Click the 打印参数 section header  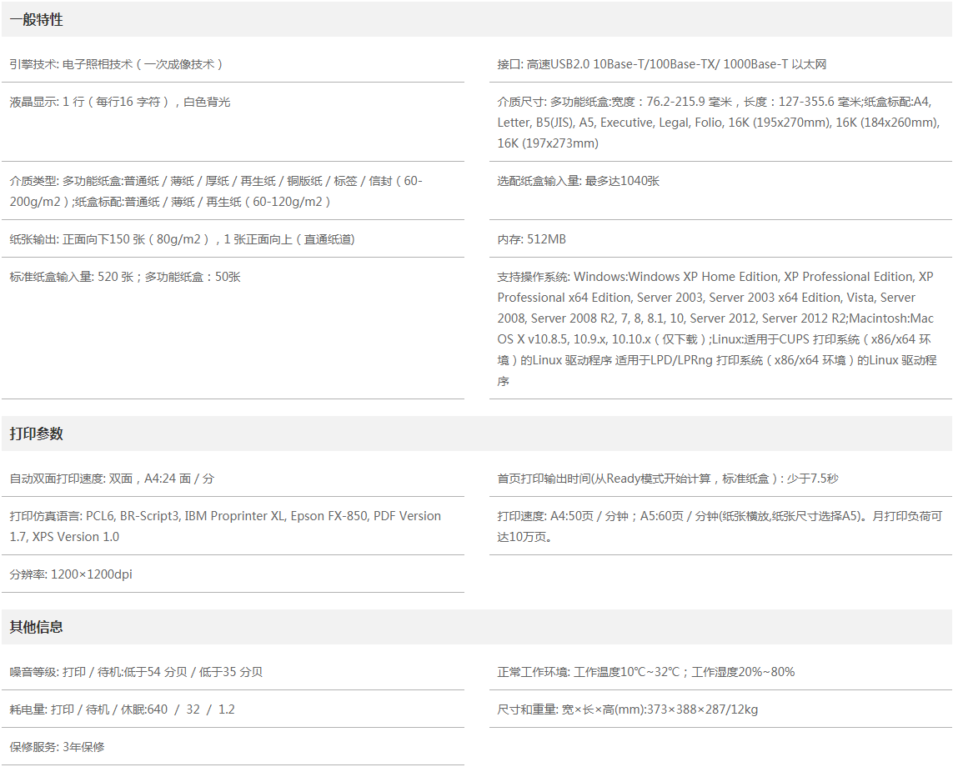[x=37, y=434]
